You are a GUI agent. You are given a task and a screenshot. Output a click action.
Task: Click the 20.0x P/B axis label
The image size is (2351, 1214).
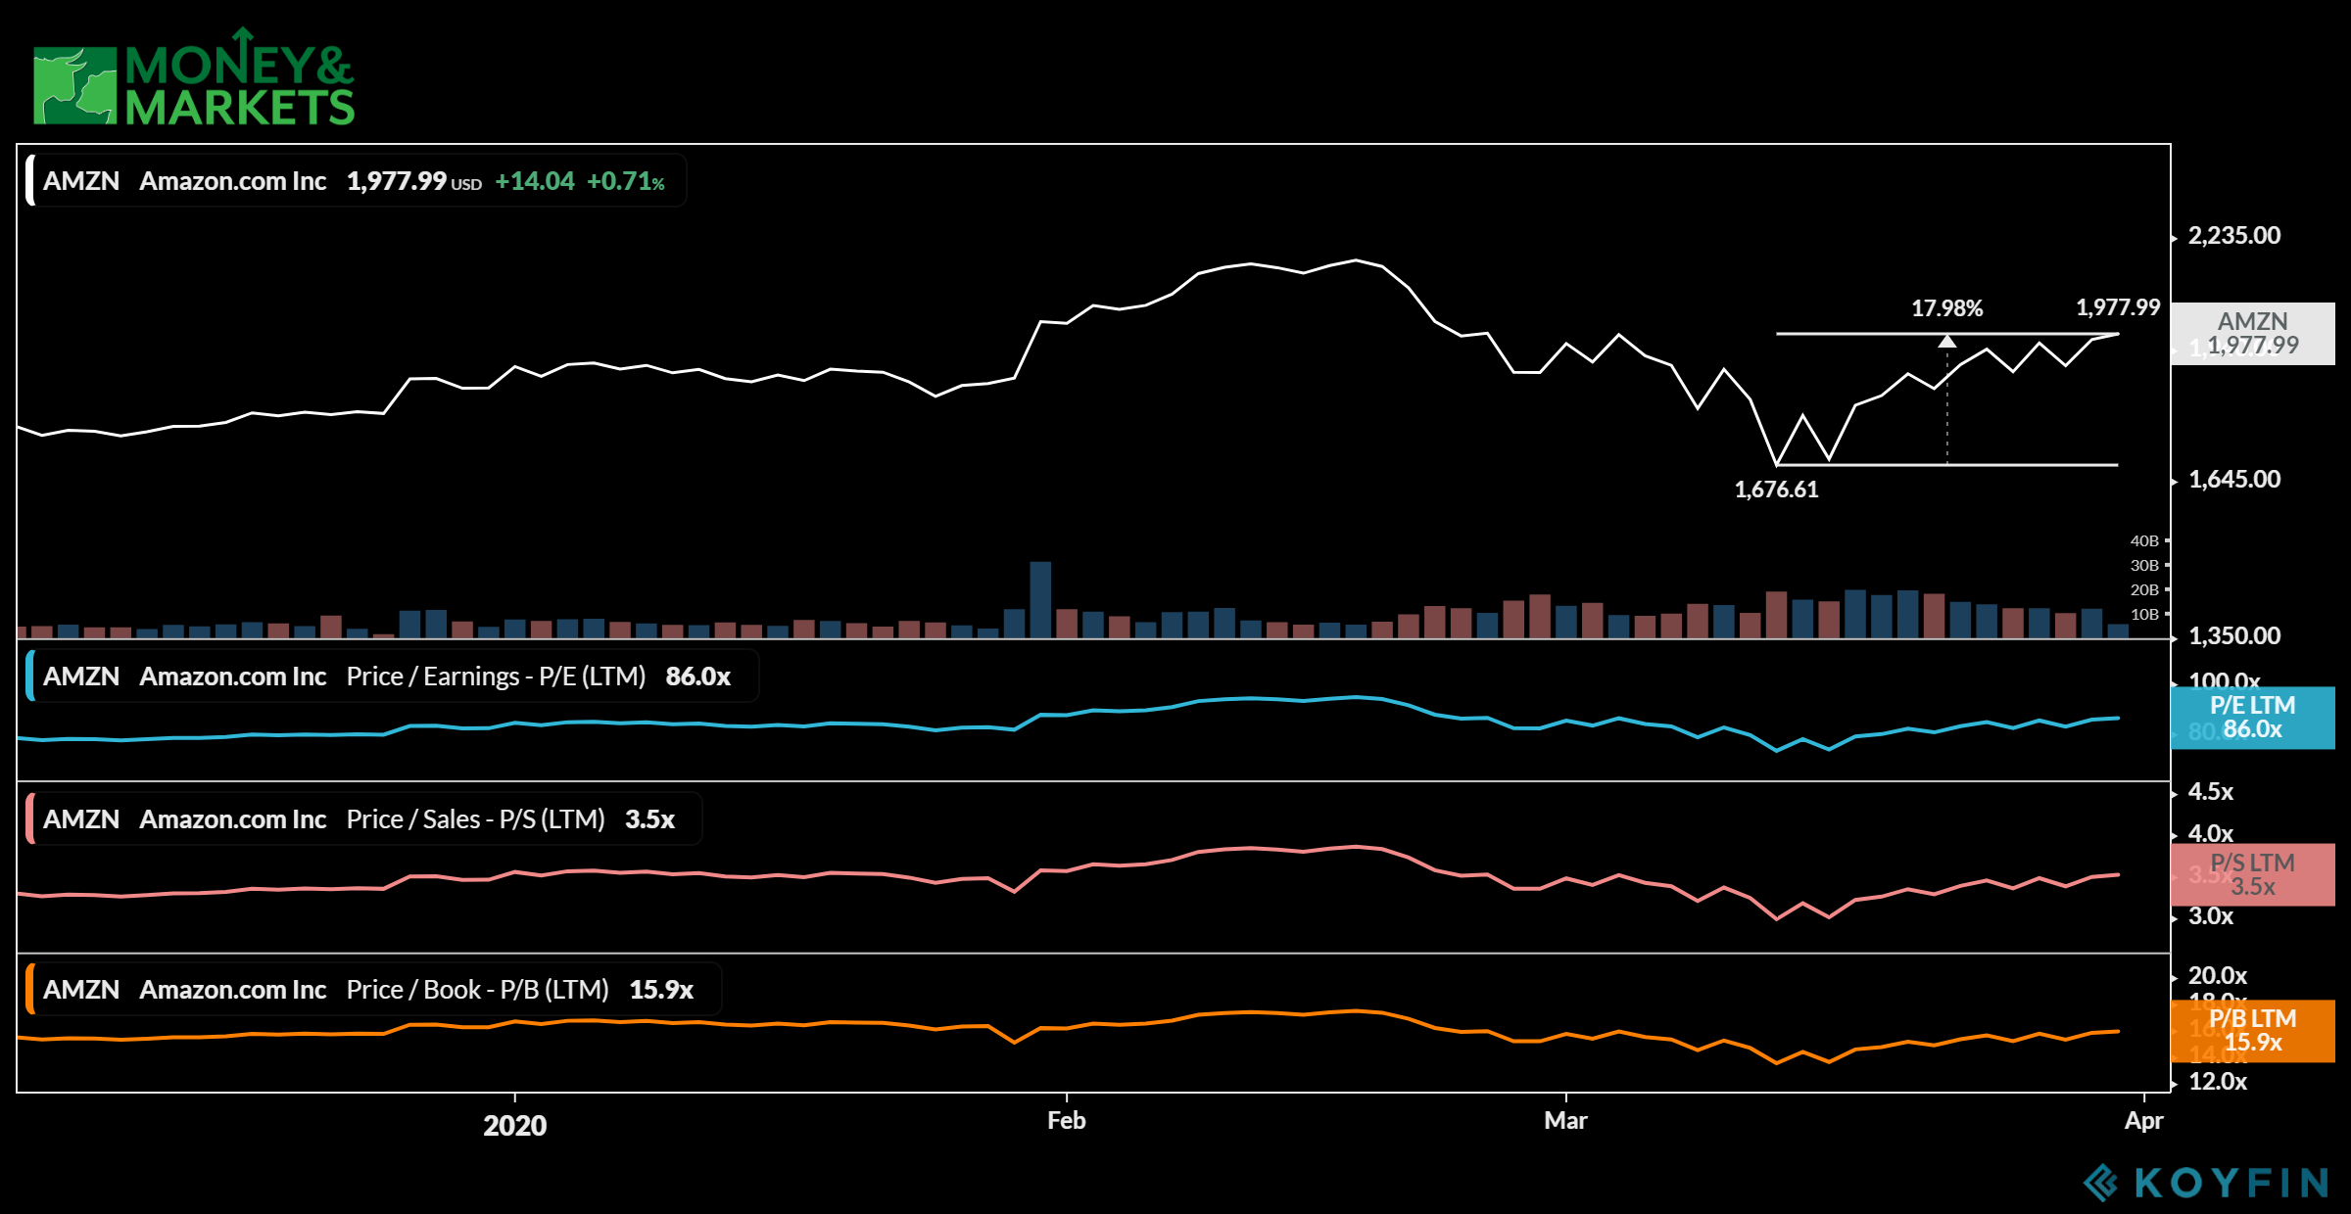[2218, 976]
